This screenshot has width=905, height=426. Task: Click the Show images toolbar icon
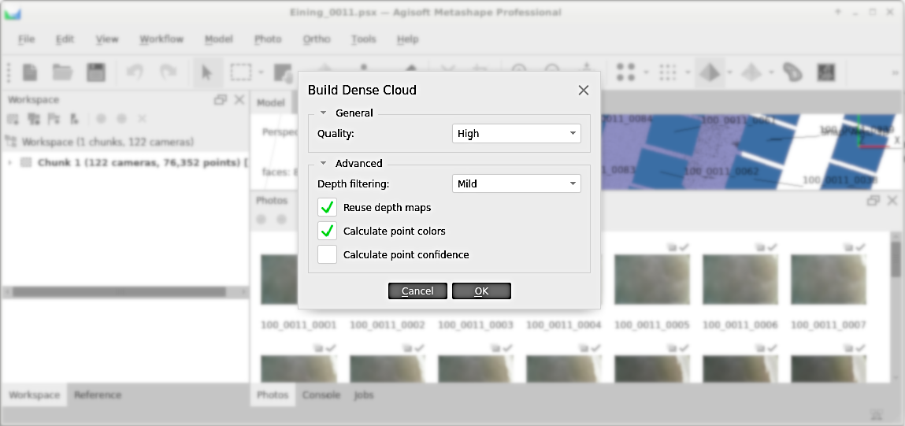coord(826,72)
